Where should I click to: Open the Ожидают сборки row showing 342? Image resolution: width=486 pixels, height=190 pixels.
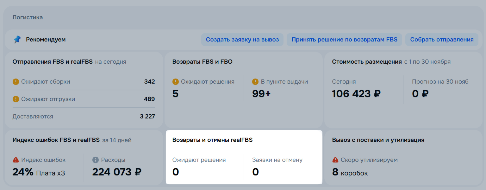84,82
